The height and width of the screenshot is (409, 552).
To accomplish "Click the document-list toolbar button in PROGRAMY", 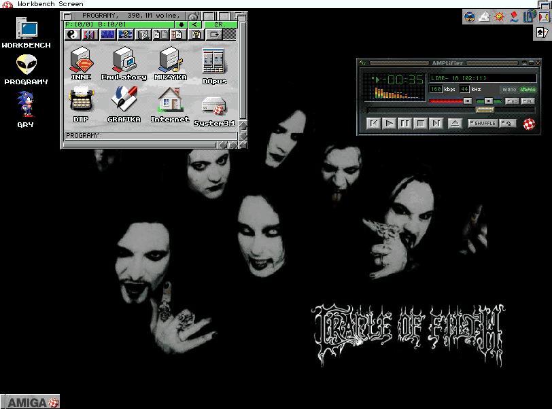I will [x=178, y=35].
